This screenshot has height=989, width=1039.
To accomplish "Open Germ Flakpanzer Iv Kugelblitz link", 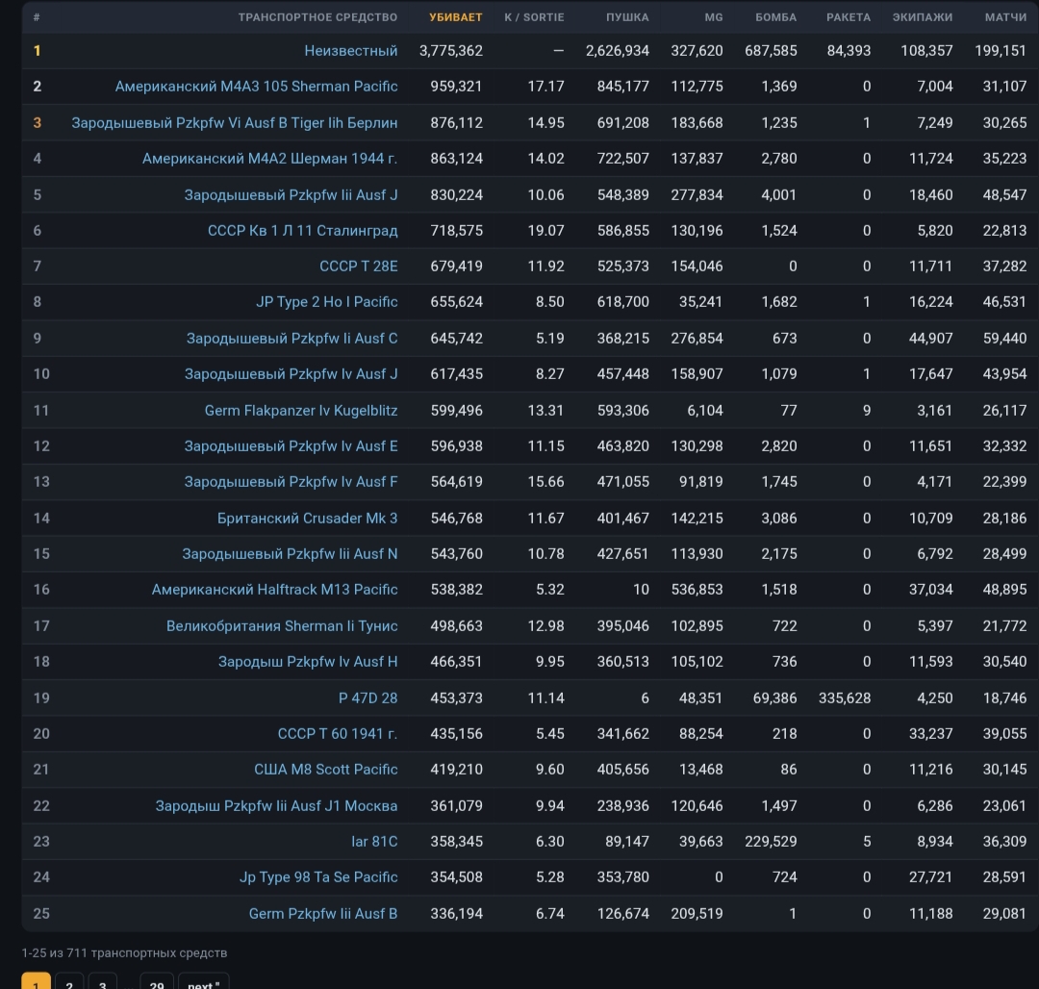I will click(x=301, y=411).
